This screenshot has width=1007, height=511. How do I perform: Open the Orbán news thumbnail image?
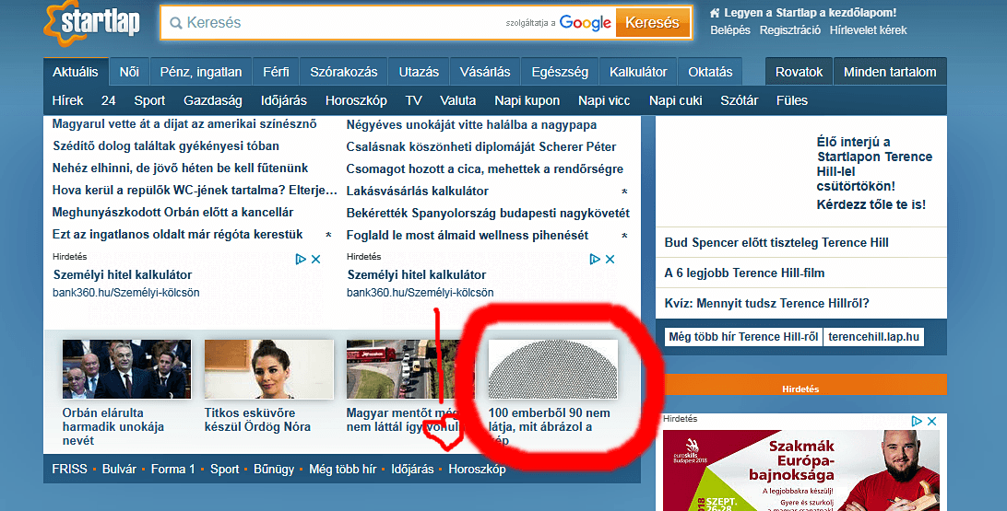pyautogui.click(x=126, y=369)
